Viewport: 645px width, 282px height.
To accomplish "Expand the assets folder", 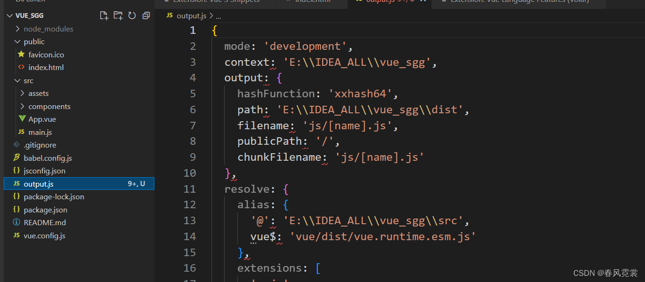I will click(22, 93).
